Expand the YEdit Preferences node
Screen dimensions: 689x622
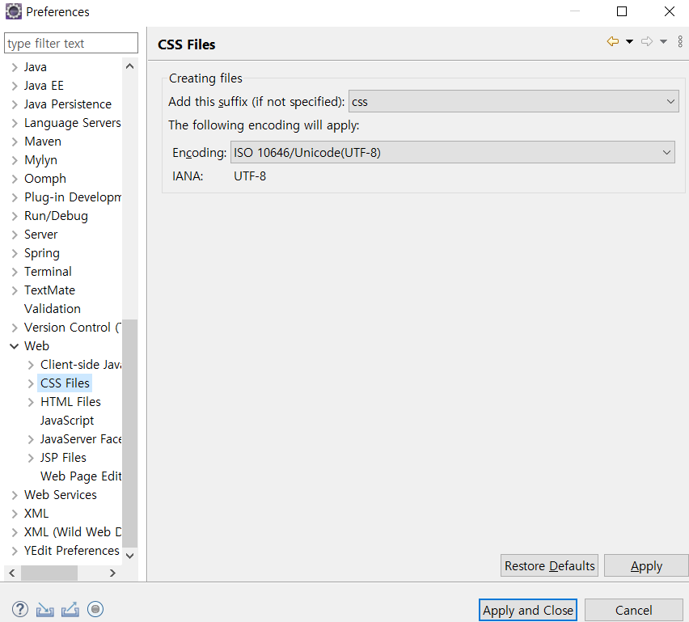coord(15,551)
